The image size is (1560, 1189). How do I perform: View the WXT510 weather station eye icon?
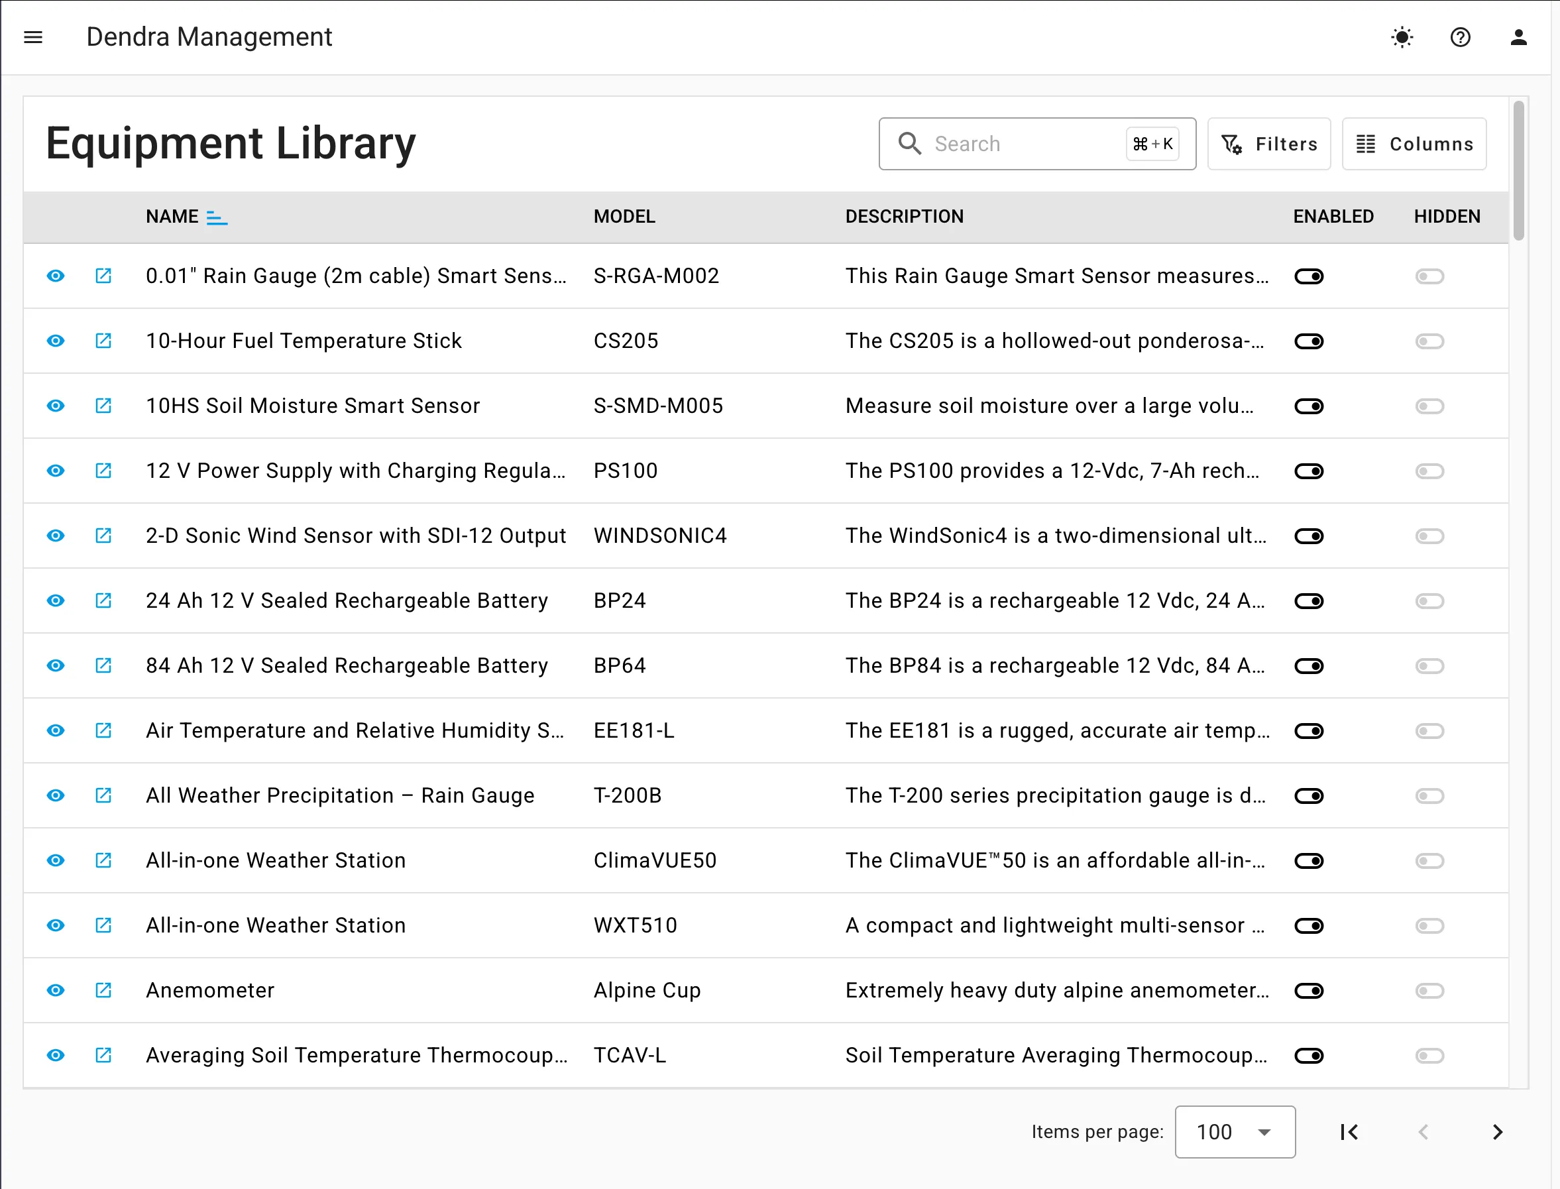(x=56, y=926)
